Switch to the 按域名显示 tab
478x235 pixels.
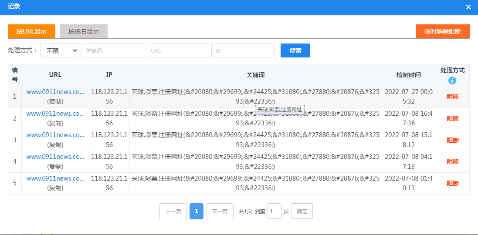tap(83, 31)
